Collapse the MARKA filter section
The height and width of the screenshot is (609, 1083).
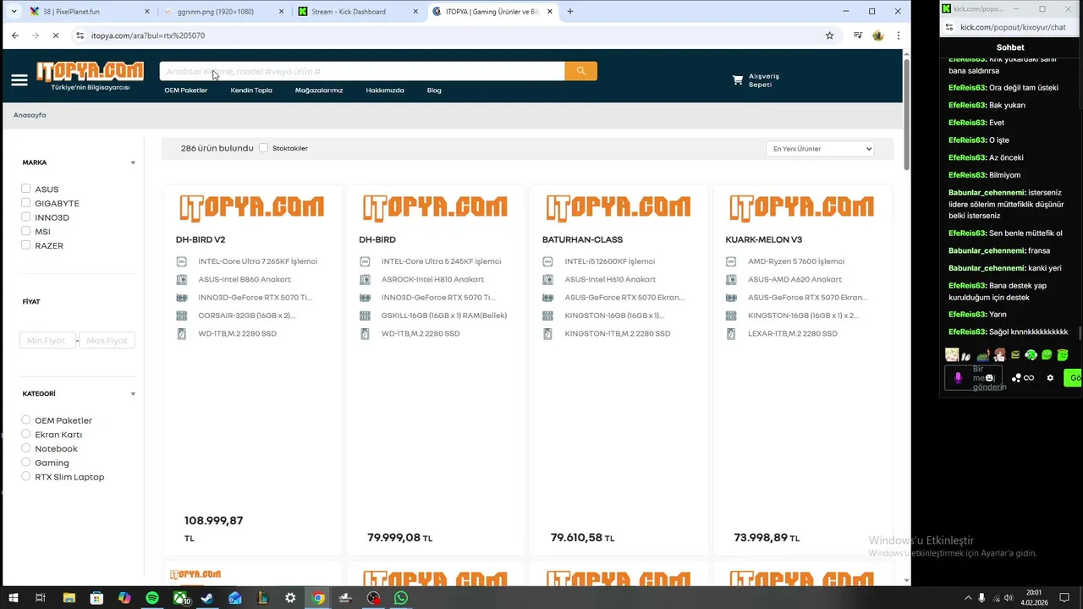pos(133,162)
